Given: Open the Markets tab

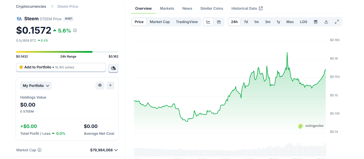Looking at the screenshot, I should pos(167,9).
